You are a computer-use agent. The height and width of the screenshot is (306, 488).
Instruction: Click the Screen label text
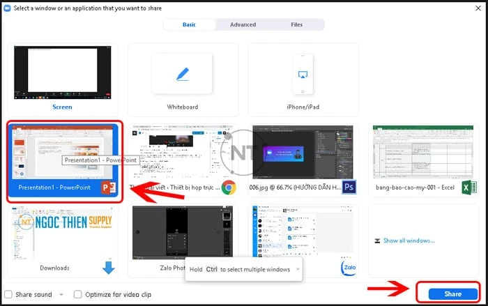point(62,107)
